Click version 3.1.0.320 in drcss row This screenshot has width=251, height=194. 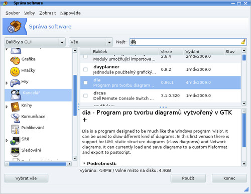point(170,95)
